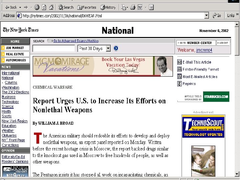The image size is (240, 180).
Task: Open the jmoreno4 member link
Action: click(204, 50)
